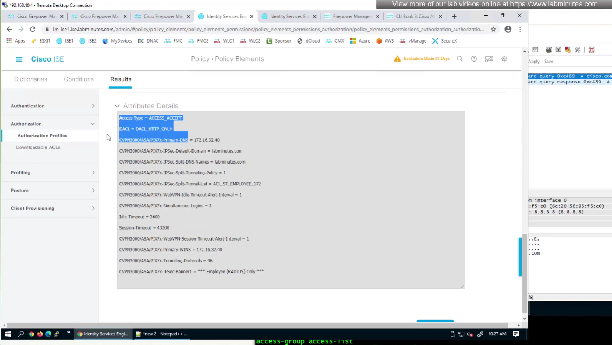Open Notepad++ from the taskbar
This screenshot has height=345, width=612.
[x=162, y=334]
